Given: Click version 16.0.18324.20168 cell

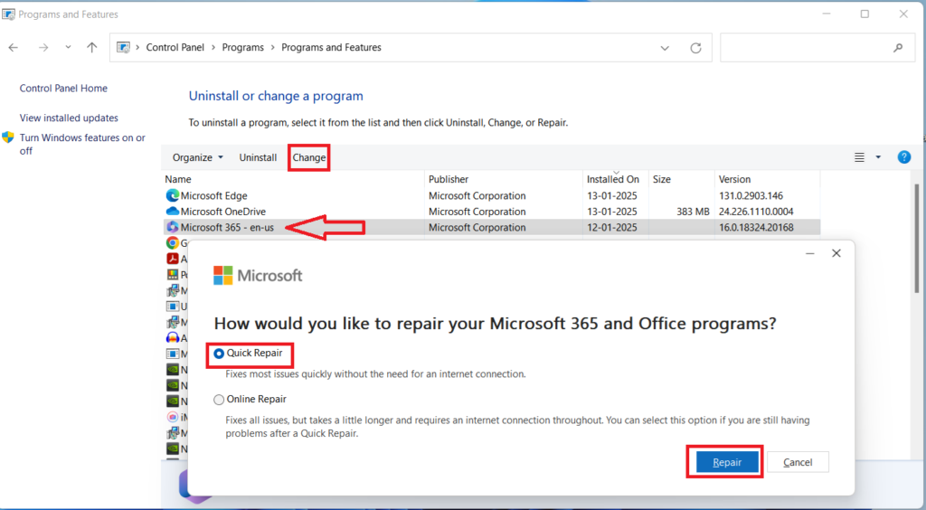Looking at the screenshot, I should tap(756, 227).
